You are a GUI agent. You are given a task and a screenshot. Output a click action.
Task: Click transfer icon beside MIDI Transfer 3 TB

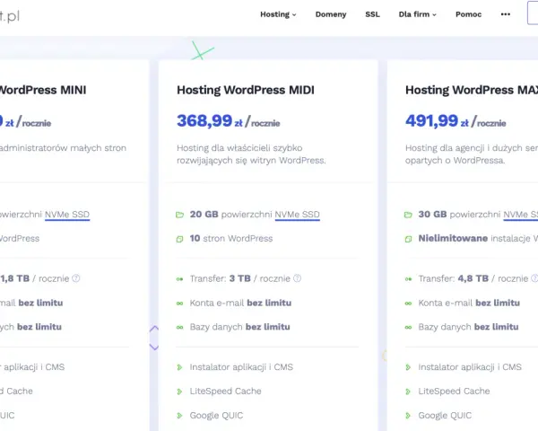click(179, 279)
